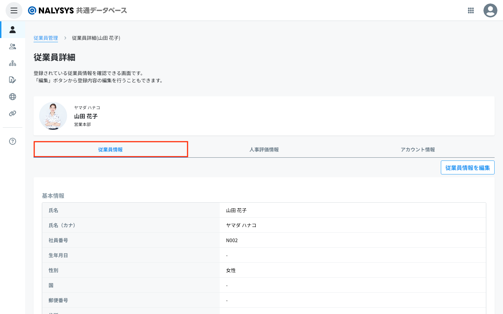Open the hamburger navigation menu

(x=14, y=10)
